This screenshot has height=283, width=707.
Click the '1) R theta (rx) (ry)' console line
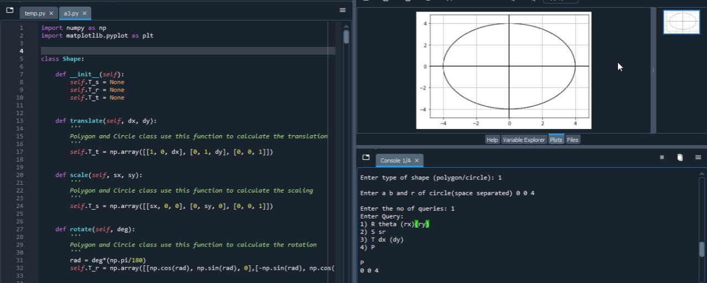pos(395,224)
